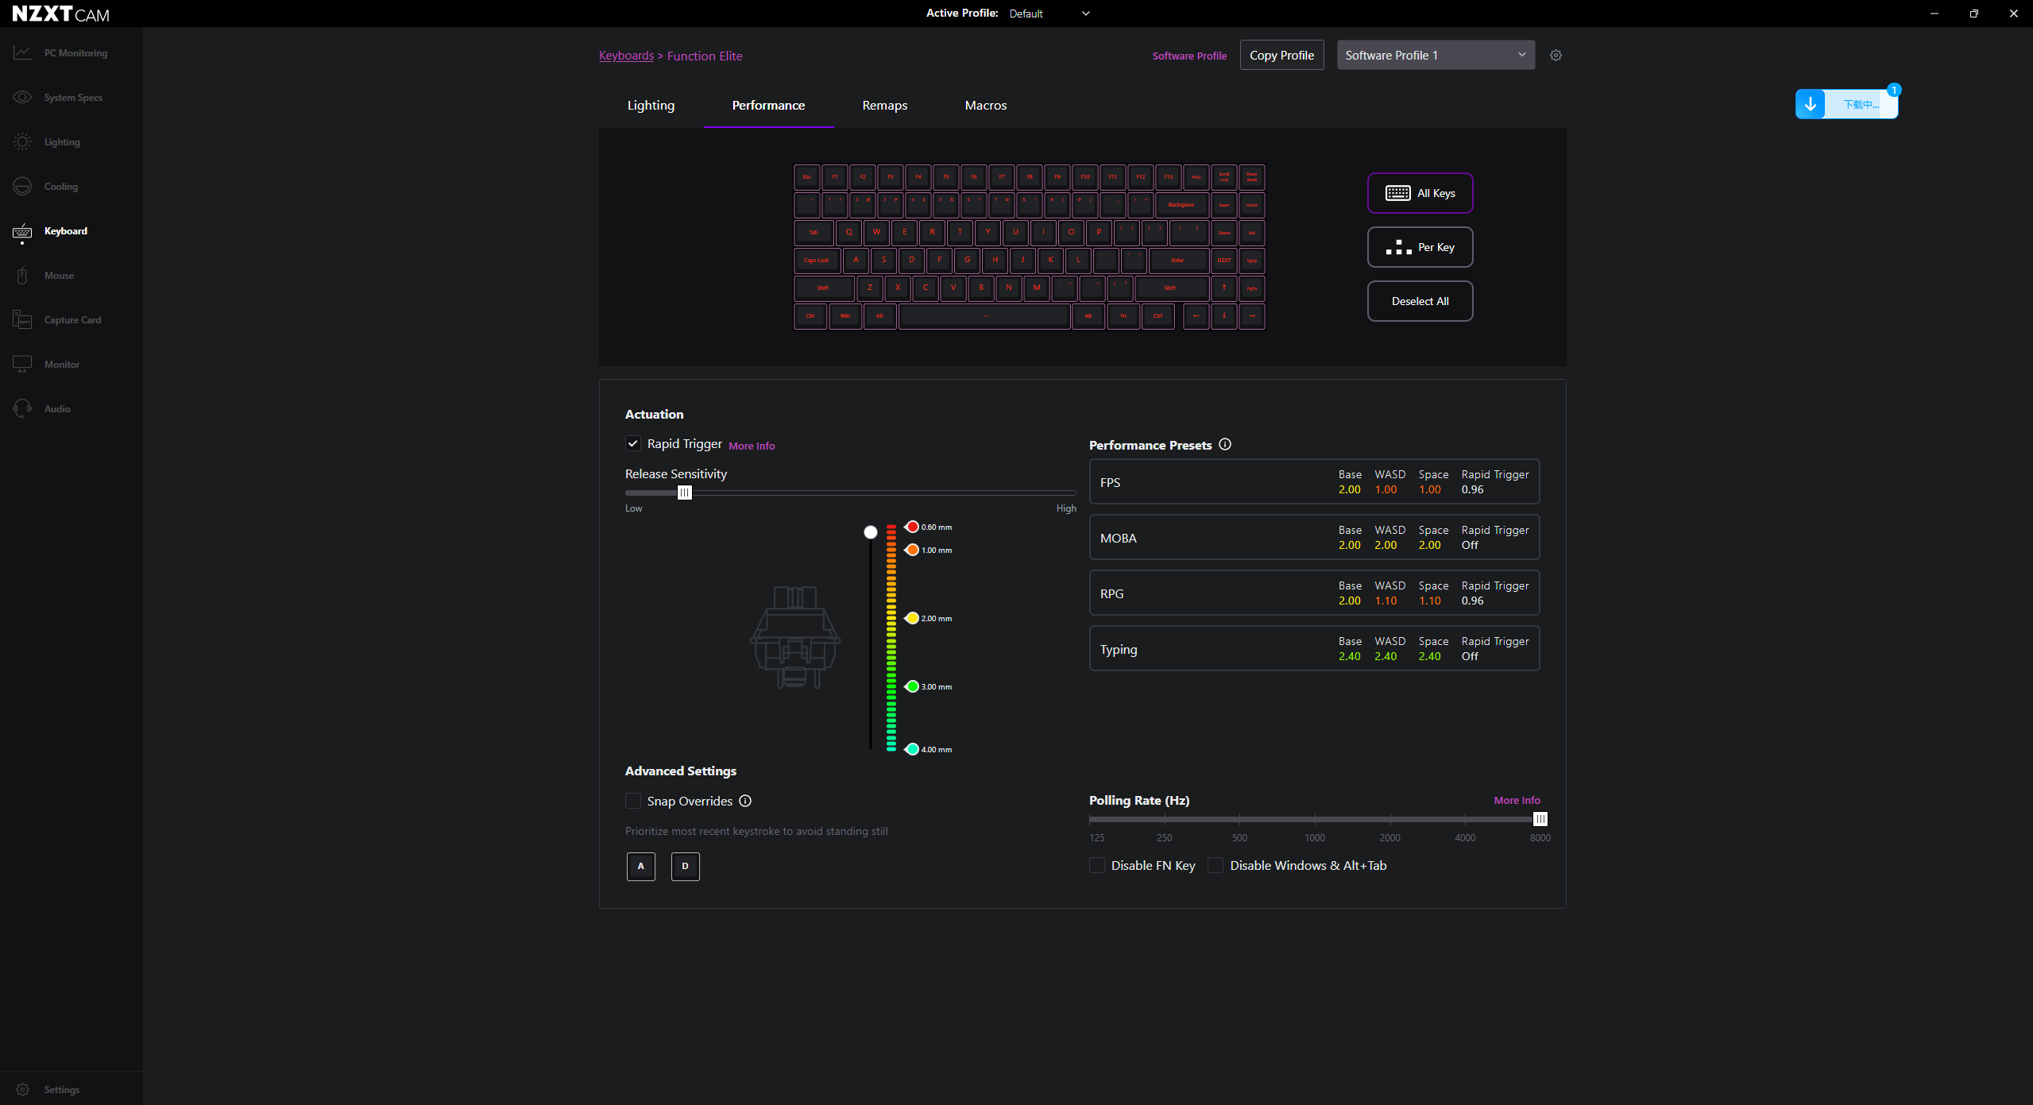2033x1105 pixels.
Task: Switch to the Lighting tab
Action: pyautogui.click(x=651, y=106)
